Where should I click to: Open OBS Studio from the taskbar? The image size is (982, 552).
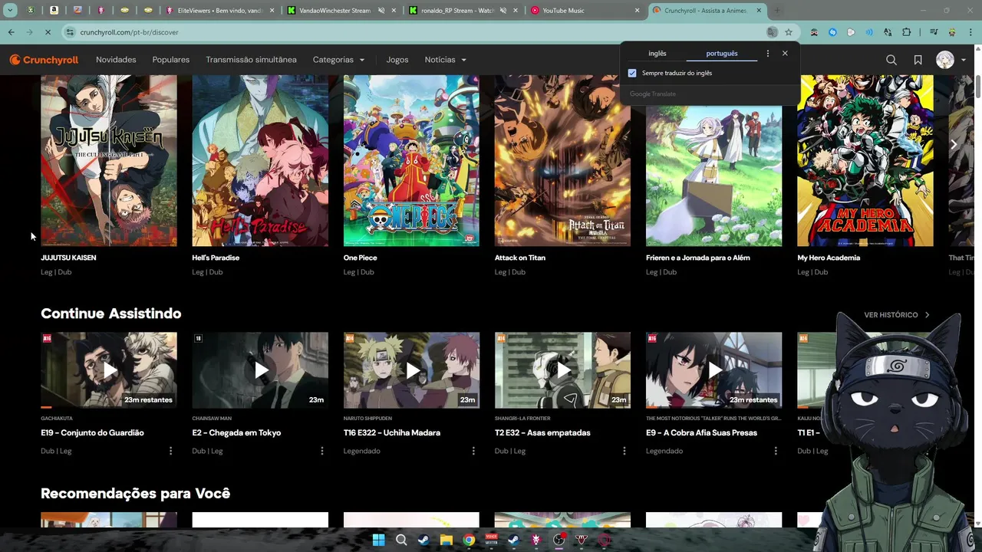point(559,540)
